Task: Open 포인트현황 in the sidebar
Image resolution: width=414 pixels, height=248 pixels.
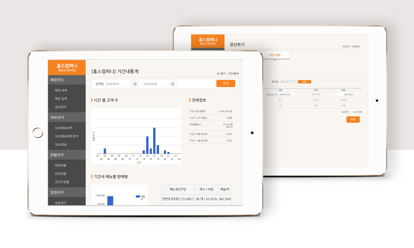Action: (62, 182)
